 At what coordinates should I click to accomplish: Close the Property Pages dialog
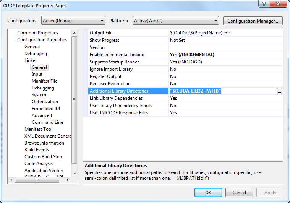[279, 4]
